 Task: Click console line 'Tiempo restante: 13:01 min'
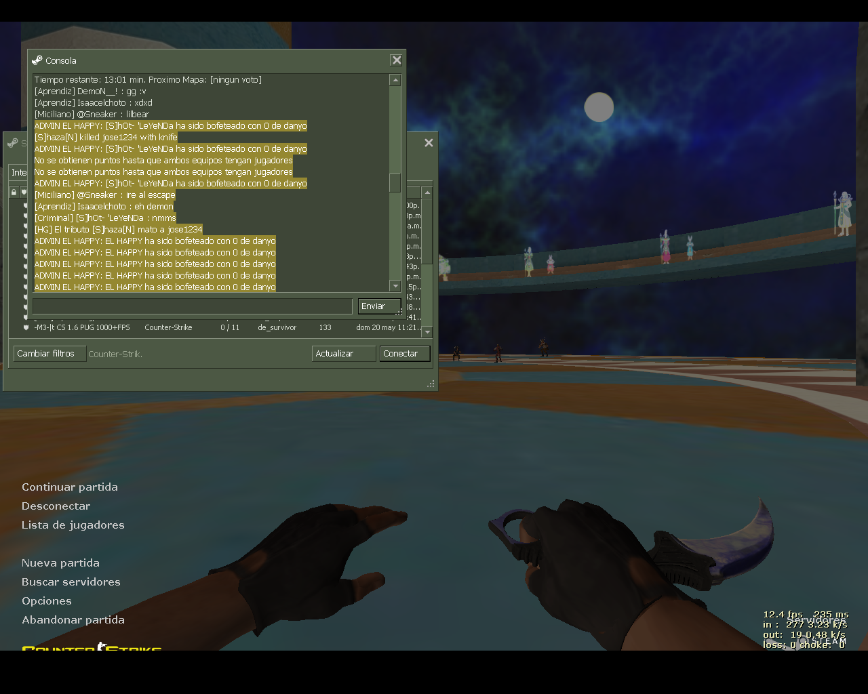[x=148, y=80]
